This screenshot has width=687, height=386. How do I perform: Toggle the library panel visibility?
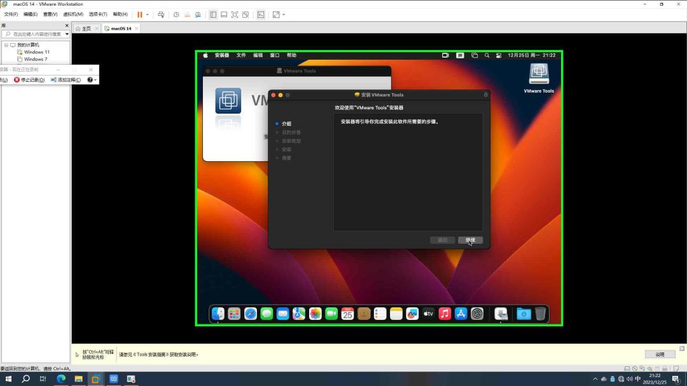coord(213,14)
